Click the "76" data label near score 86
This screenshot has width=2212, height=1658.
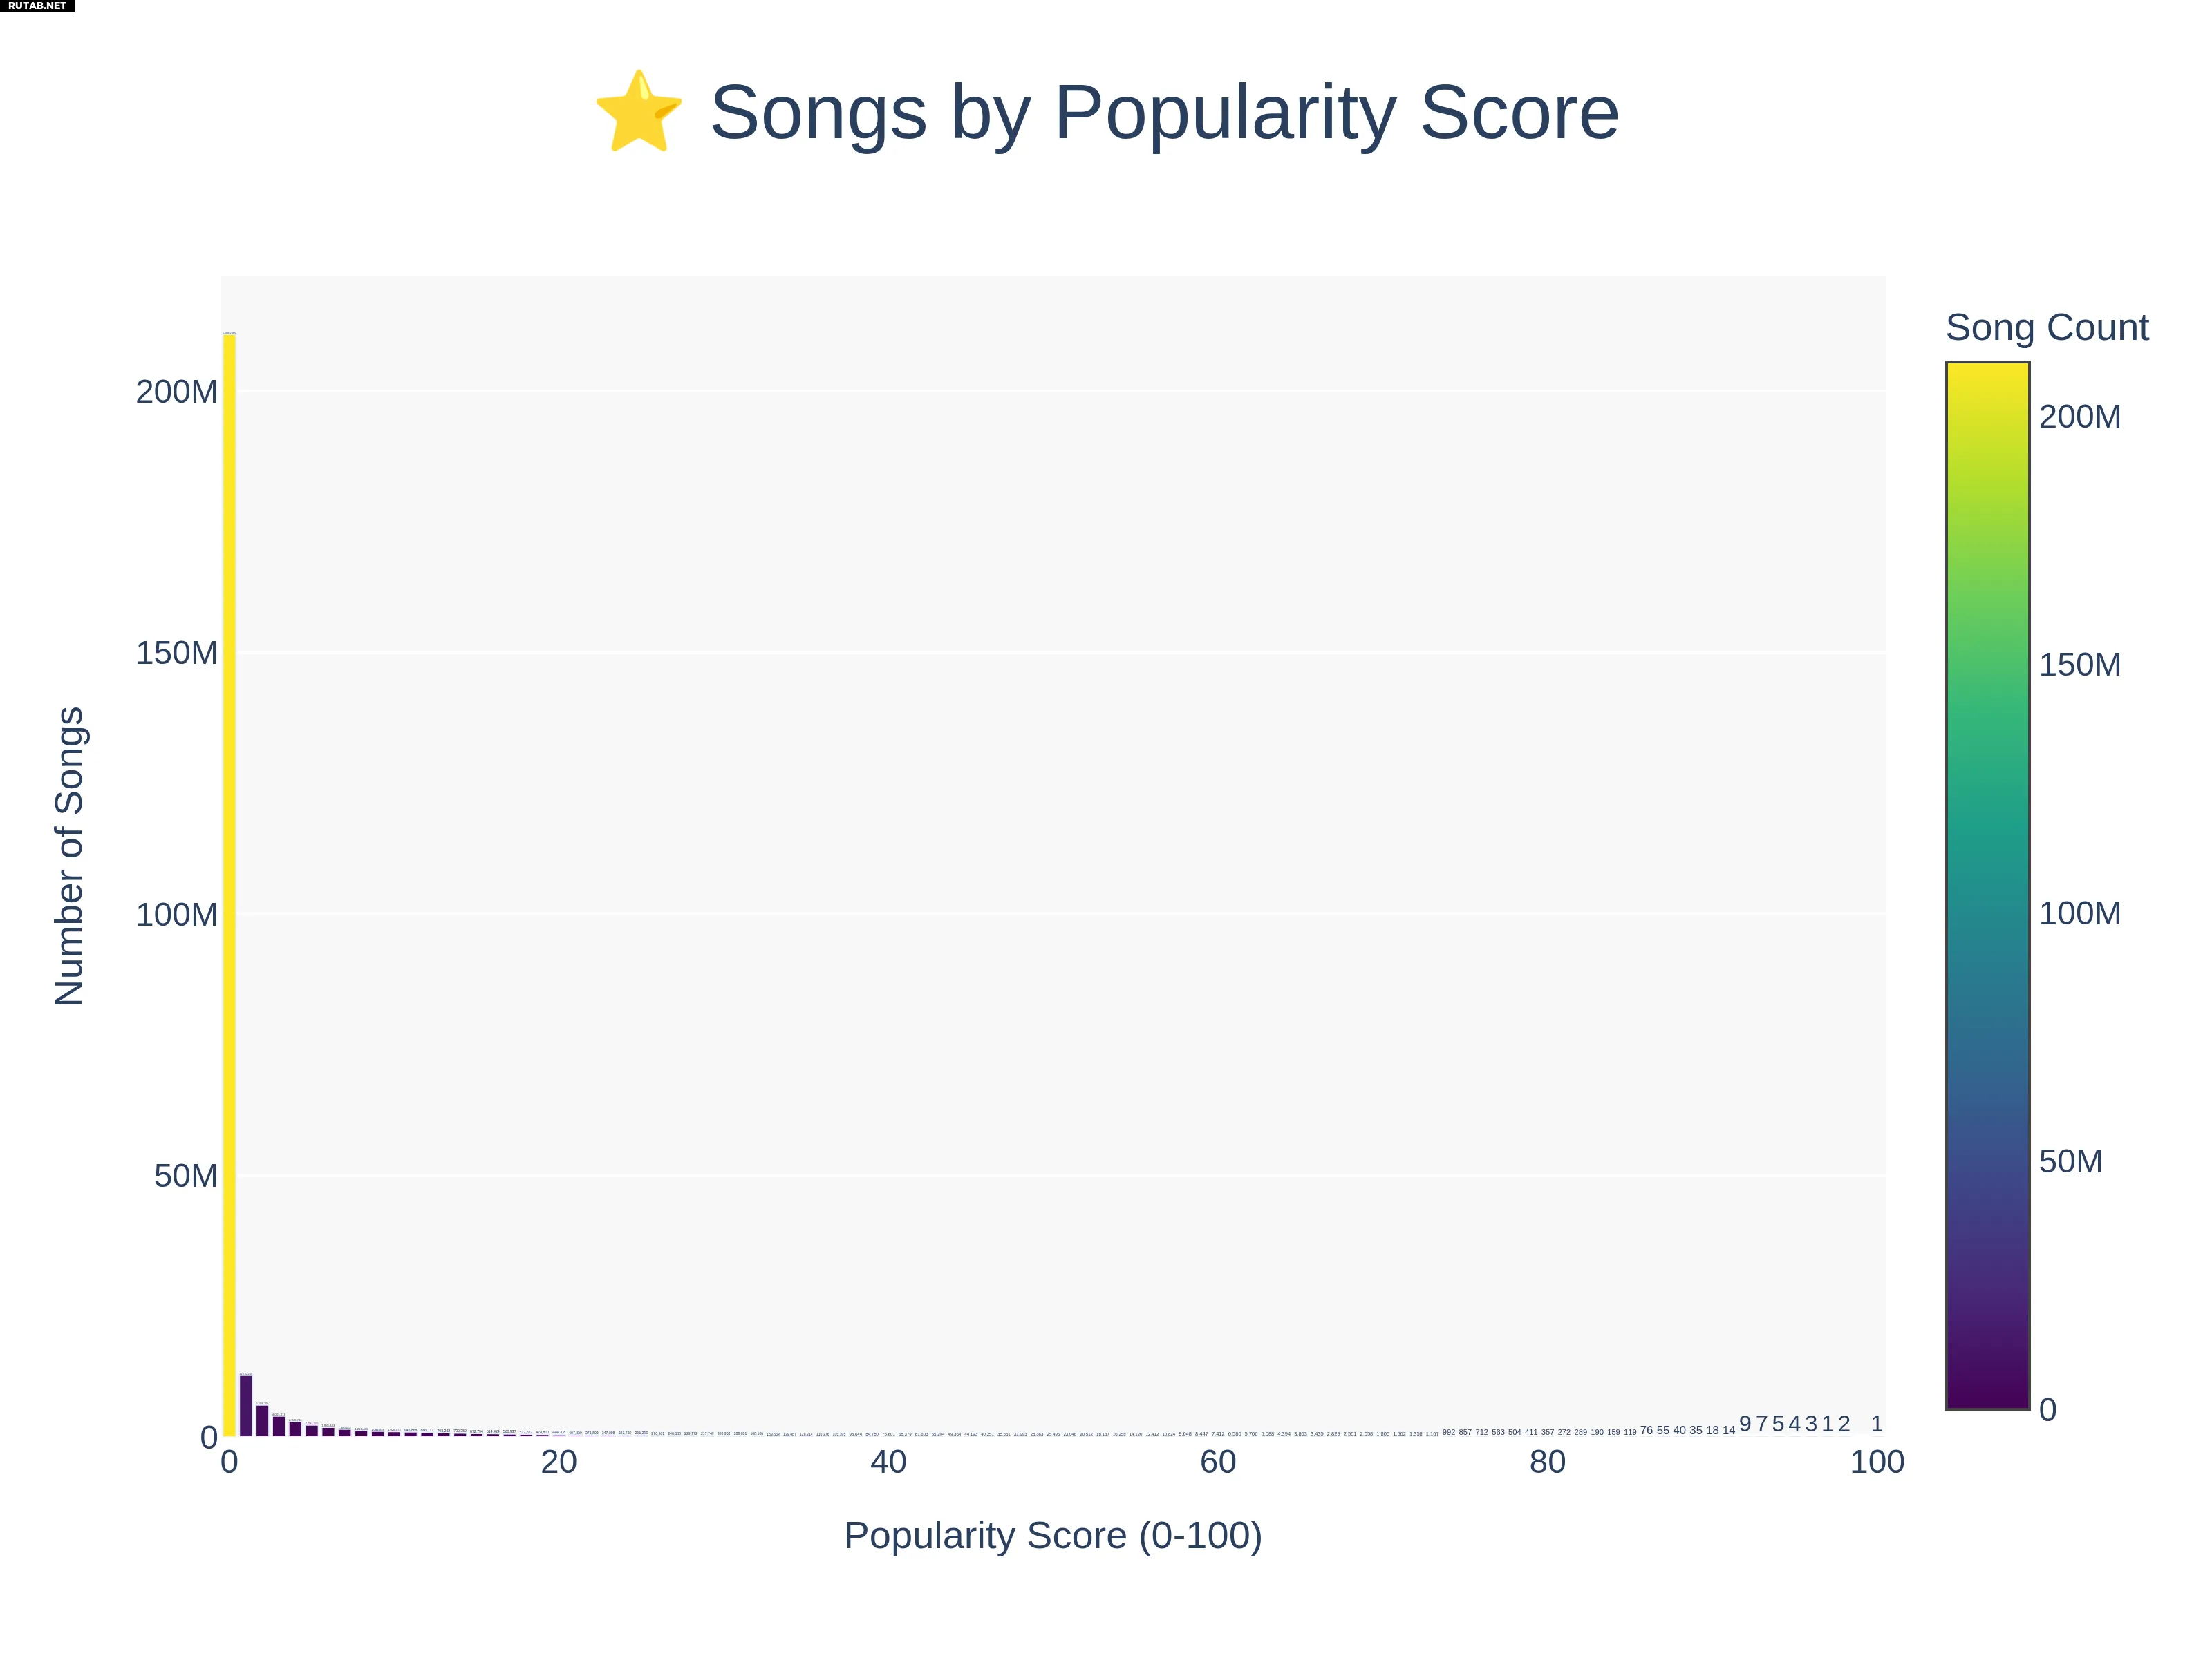1646,1430
